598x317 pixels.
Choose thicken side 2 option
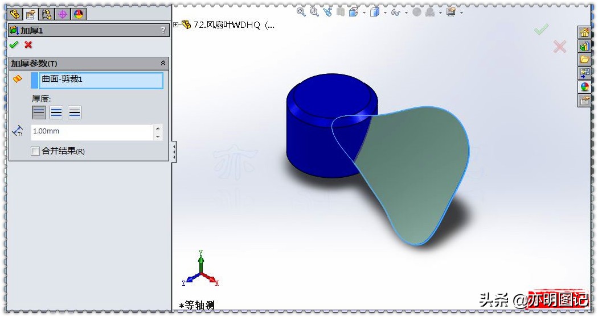click(x=75, y=112)
